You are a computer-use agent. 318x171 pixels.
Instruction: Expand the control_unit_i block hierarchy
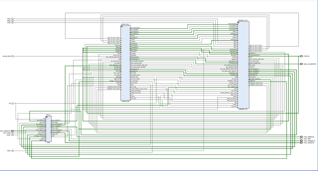(x=122, y=26)
